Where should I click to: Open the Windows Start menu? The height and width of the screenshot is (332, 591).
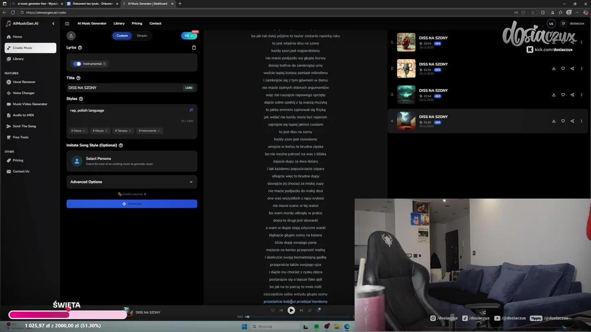point(244,326)
